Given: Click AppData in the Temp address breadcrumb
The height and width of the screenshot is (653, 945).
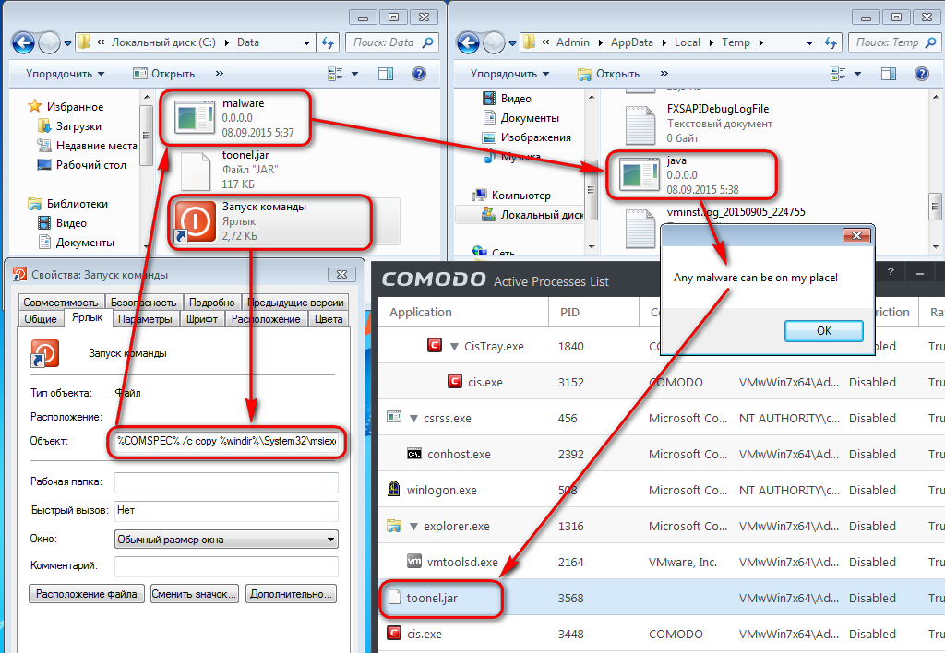Looking at the screenshot, I should (631, 42).
